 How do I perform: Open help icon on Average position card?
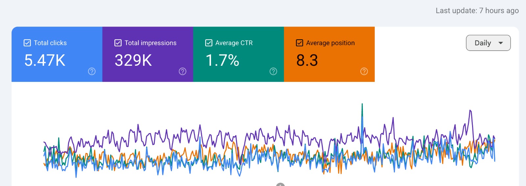tap(364, 71)
